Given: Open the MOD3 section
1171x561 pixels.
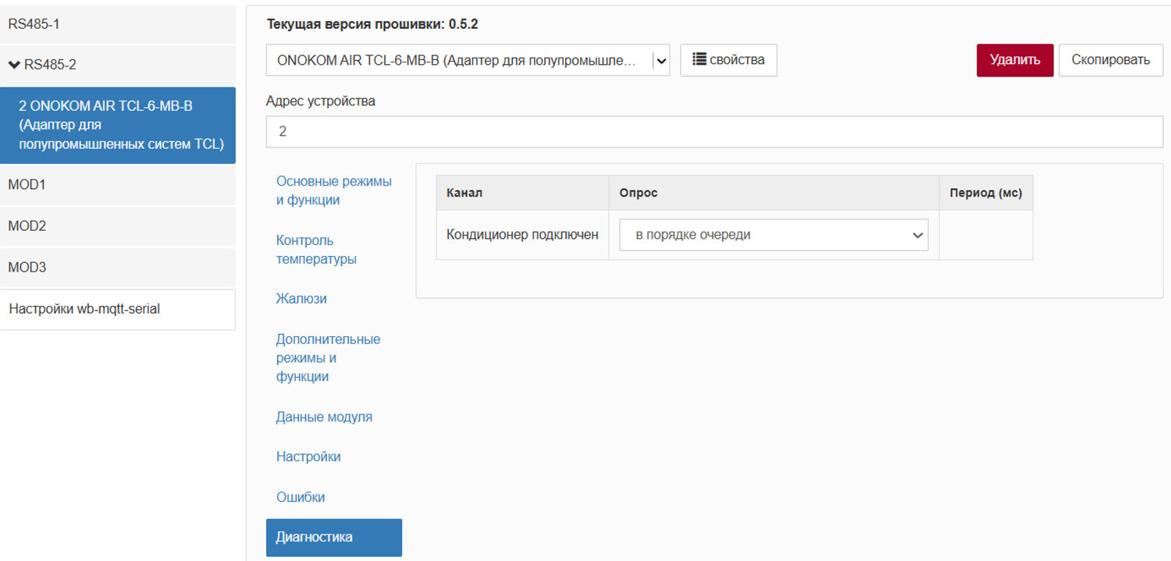Looking at the screenshot, I should (x=117, y=268).
